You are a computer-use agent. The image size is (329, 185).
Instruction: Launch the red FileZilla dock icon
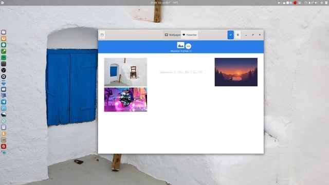pyautogui.click(x=4, y=146)
